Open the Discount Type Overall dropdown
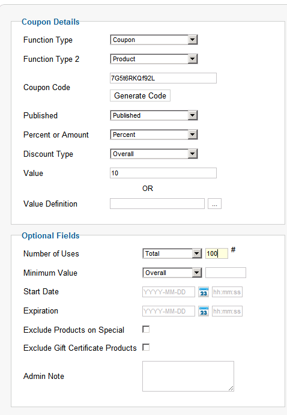Screen dimensions: 287x415 (154, 154)
